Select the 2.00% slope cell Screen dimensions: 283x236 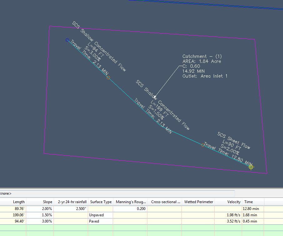pyautogui.click(x=40, y=209)
